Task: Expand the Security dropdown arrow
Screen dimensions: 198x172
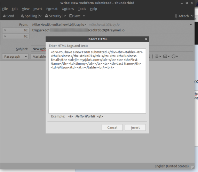Action: pos(65,16)
